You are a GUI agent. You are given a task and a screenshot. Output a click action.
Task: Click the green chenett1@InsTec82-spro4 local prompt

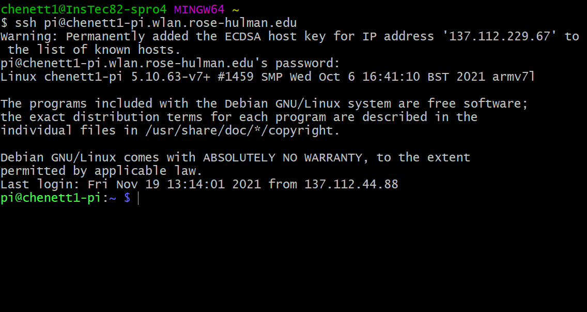[84, 9]
